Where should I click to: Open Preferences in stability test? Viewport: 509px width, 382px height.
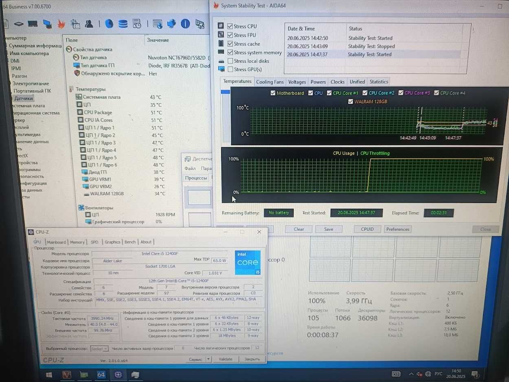pyautogui.click(x=398, y=229)
